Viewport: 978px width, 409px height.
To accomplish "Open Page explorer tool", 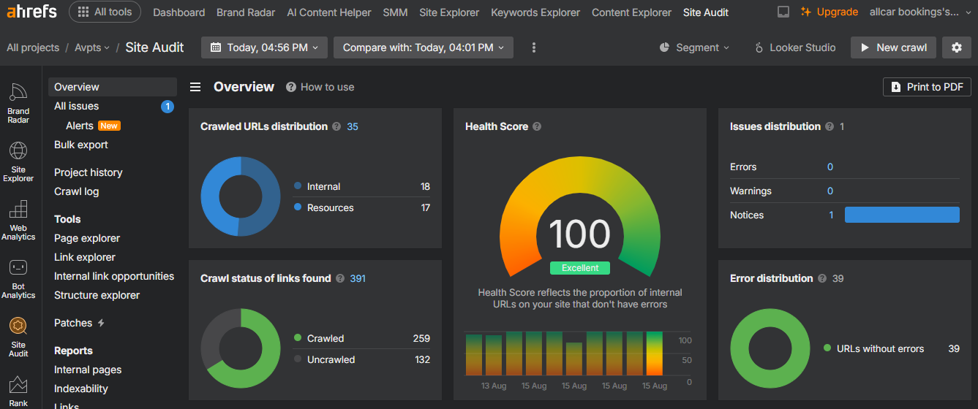I will [x=87, y=238].
